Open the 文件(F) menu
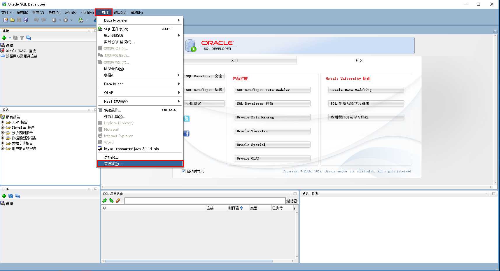The height and width of the screenshot is (271, 500). tap(7, 12)
